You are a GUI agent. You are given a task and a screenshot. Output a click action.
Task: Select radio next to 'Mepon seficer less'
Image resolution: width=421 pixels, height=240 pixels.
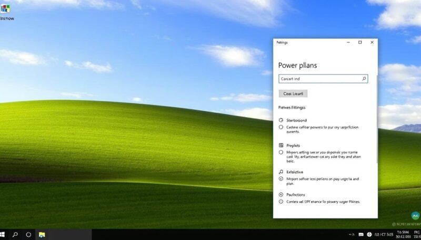(x=281, y=179)
